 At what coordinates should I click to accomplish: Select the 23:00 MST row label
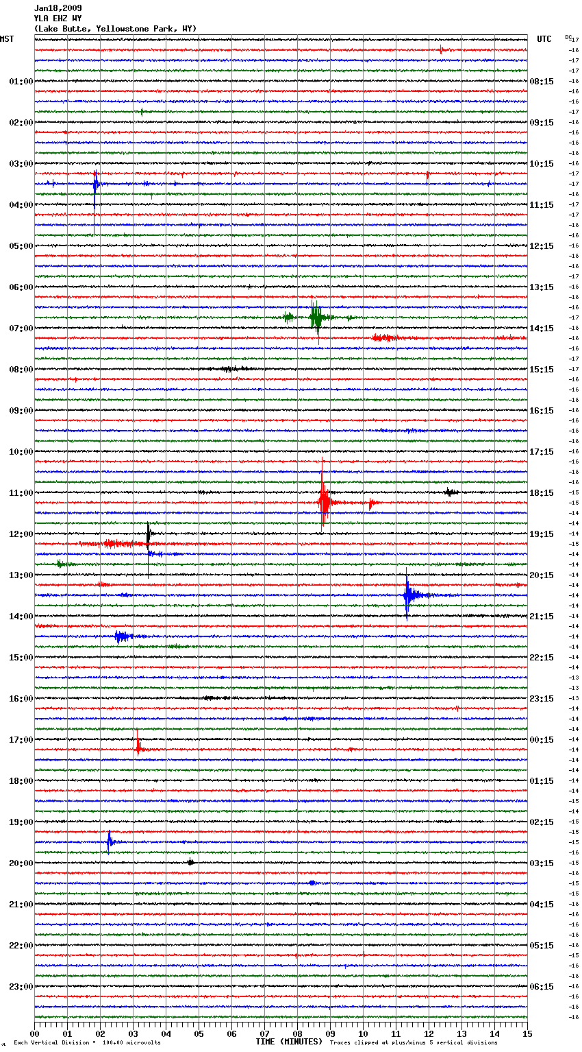[x=21, y=987]
